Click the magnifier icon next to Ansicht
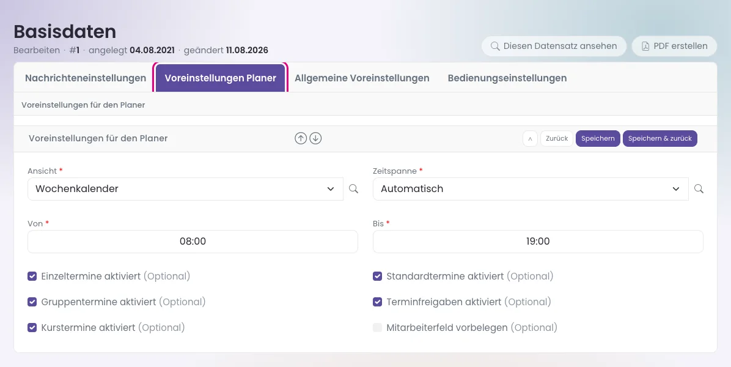 click(x=354, y=189)
